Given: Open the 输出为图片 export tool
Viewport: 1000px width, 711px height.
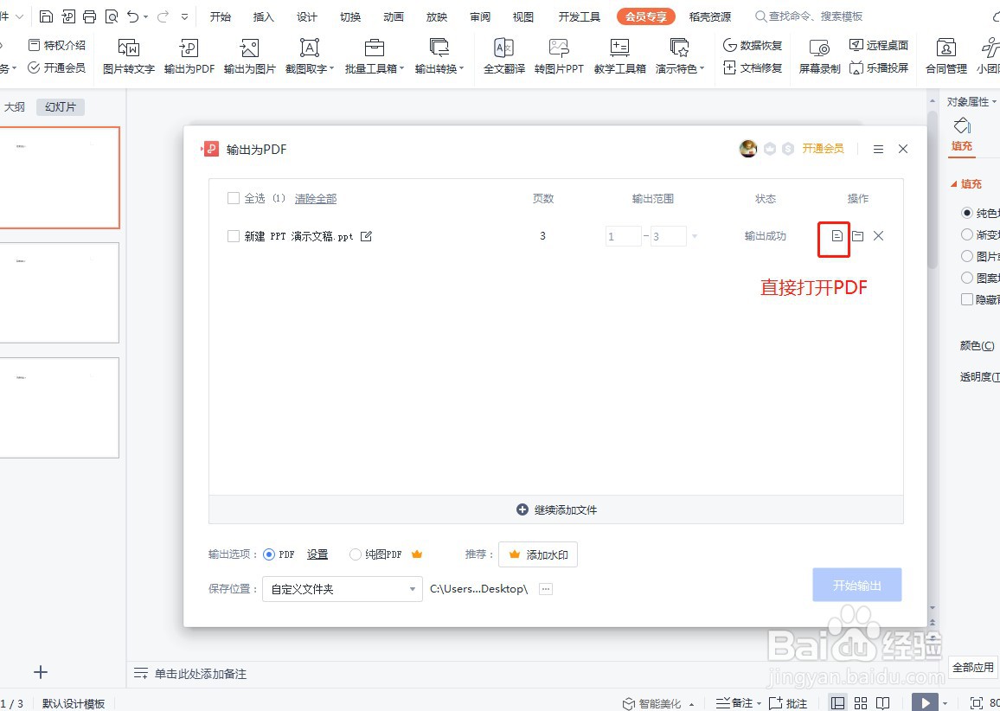Looking at the screenshot, I should click(248, 55).
